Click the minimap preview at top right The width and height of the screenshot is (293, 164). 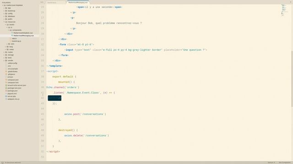pyautogui.click(x=284, y=10)
